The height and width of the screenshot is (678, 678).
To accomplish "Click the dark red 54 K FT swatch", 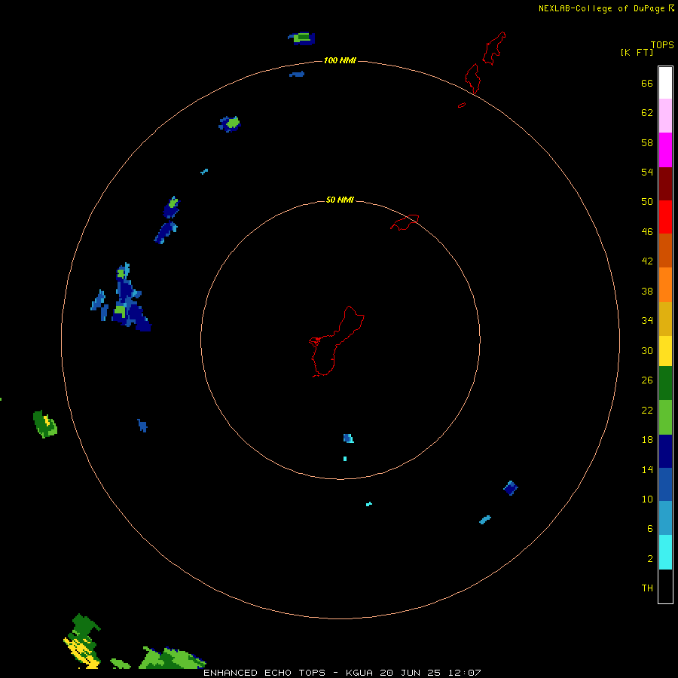I will (x=665, y=184).
